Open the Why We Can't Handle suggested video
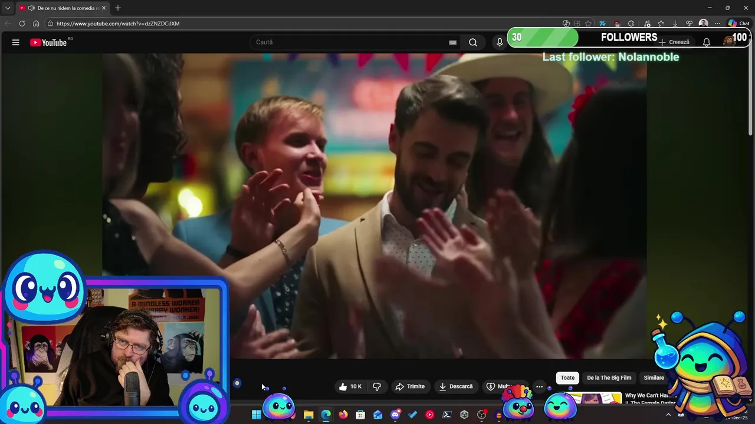The image size is (755, 424). (650, 399)
